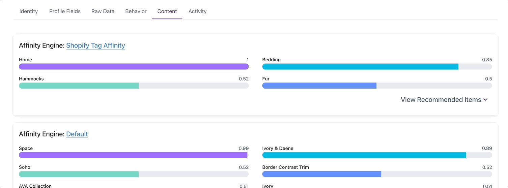Image resolution: width=508 pixels, height=188 pixels.
Task: Click the Border Contrast Trim bar
Action: 377,174
